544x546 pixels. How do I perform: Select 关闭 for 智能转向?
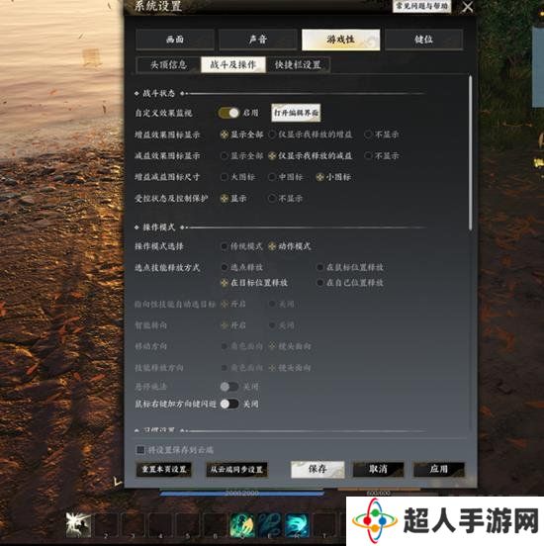282,325
